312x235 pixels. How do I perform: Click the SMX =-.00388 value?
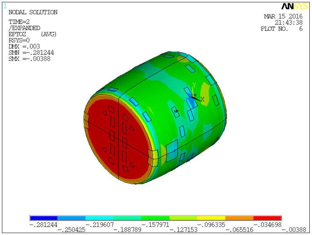click(30, 59)
